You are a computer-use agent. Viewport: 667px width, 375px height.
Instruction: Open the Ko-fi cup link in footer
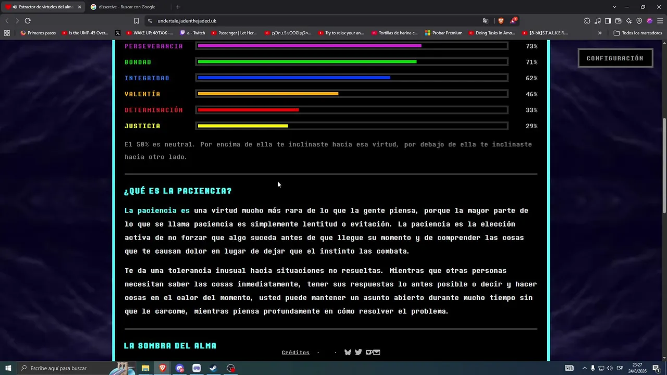pyautogui.click(x=369, y=352)
